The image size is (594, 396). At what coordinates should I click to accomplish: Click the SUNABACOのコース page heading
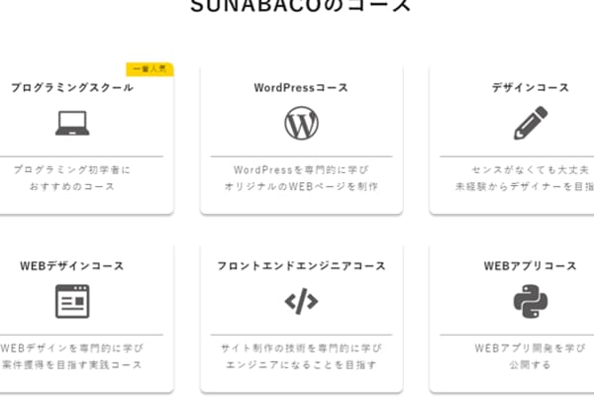(x=299, y=8)
